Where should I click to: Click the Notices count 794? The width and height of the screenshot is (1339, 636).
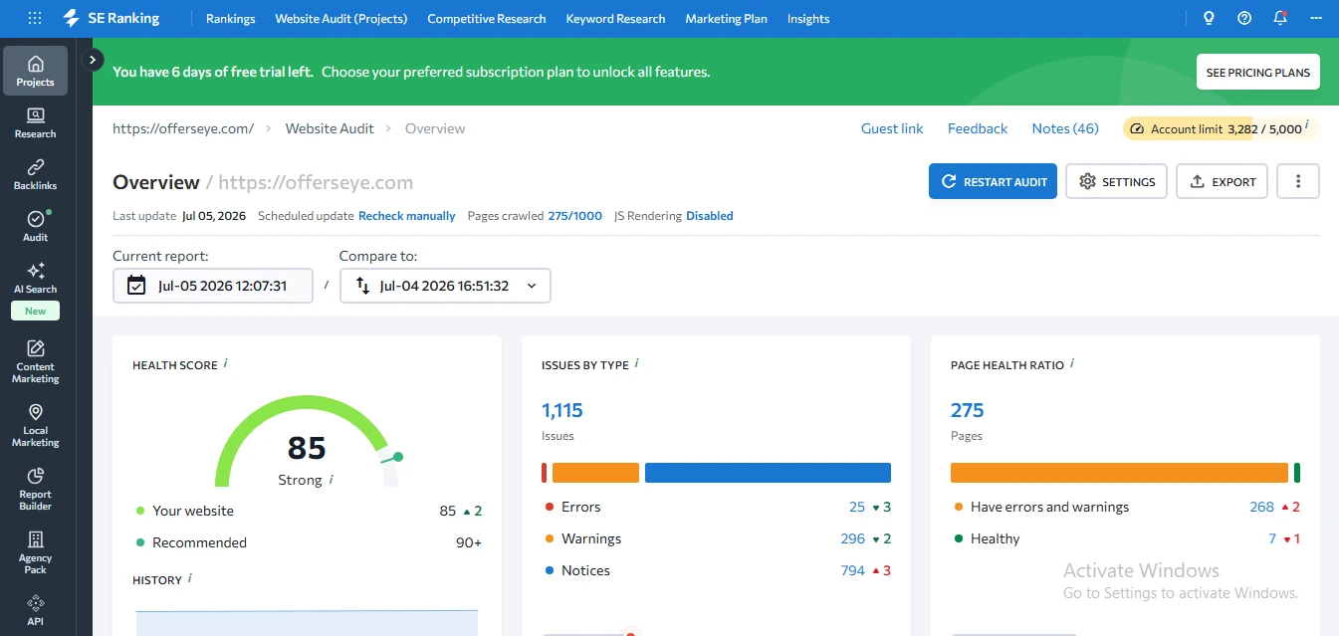853,570
